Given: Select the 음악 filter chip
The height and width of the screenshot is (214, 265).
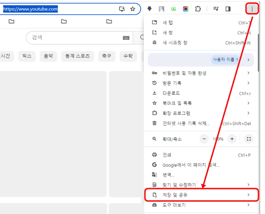Looking at the screenshot, I should 48,56.
